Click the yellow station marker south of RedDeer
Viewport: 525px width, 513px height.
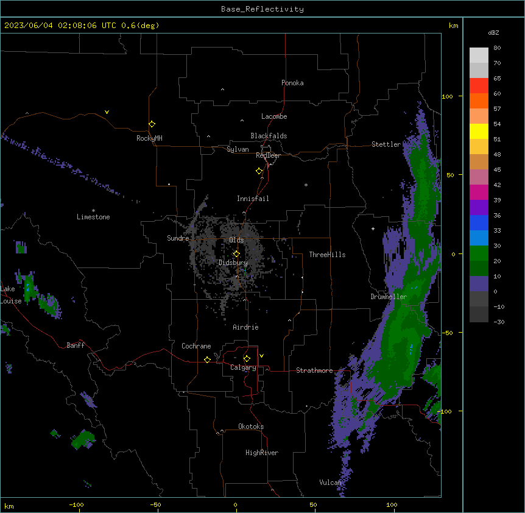pos(259,171)
